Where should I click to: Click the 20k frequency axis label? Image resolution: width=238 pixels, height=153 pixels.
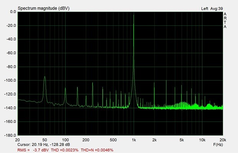(x=223, y=140)
